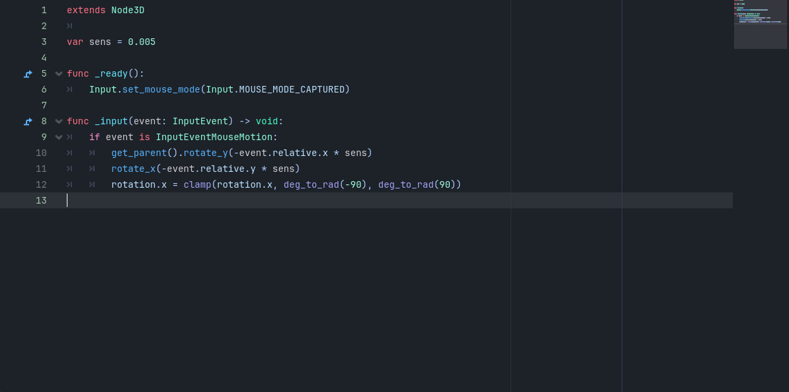Click the deg_to_rad(90) call
The height and width of the screenshot is (392, 789).
pos(417,184)
